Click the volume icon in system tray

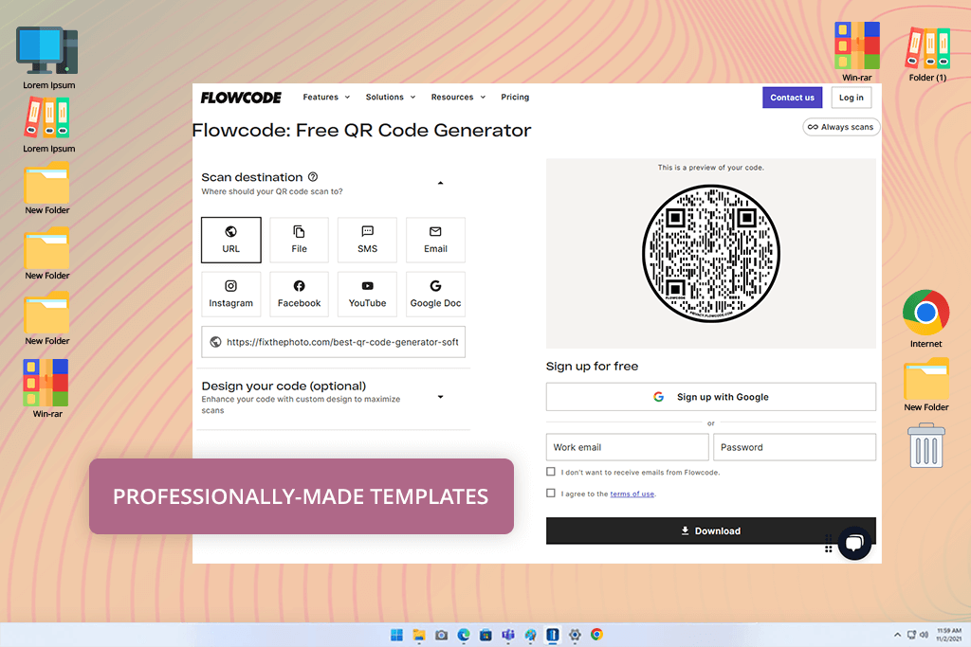(924, 635)
